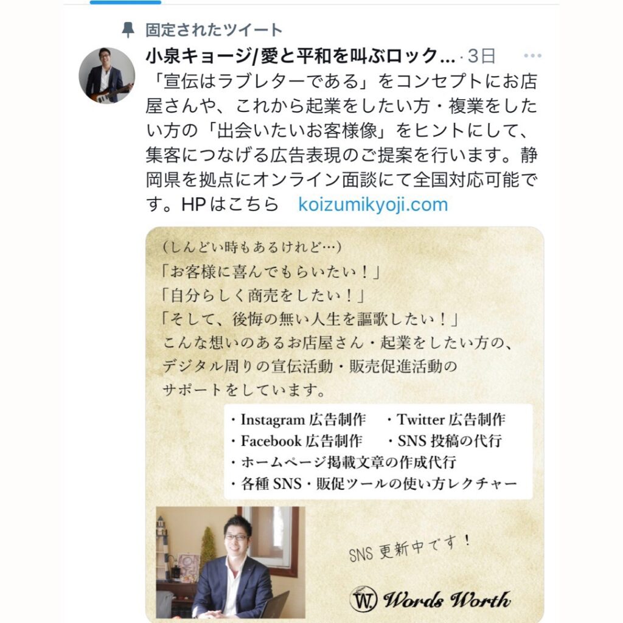
Task: Click the circular W emblem logo
Action: coord(363,599)
